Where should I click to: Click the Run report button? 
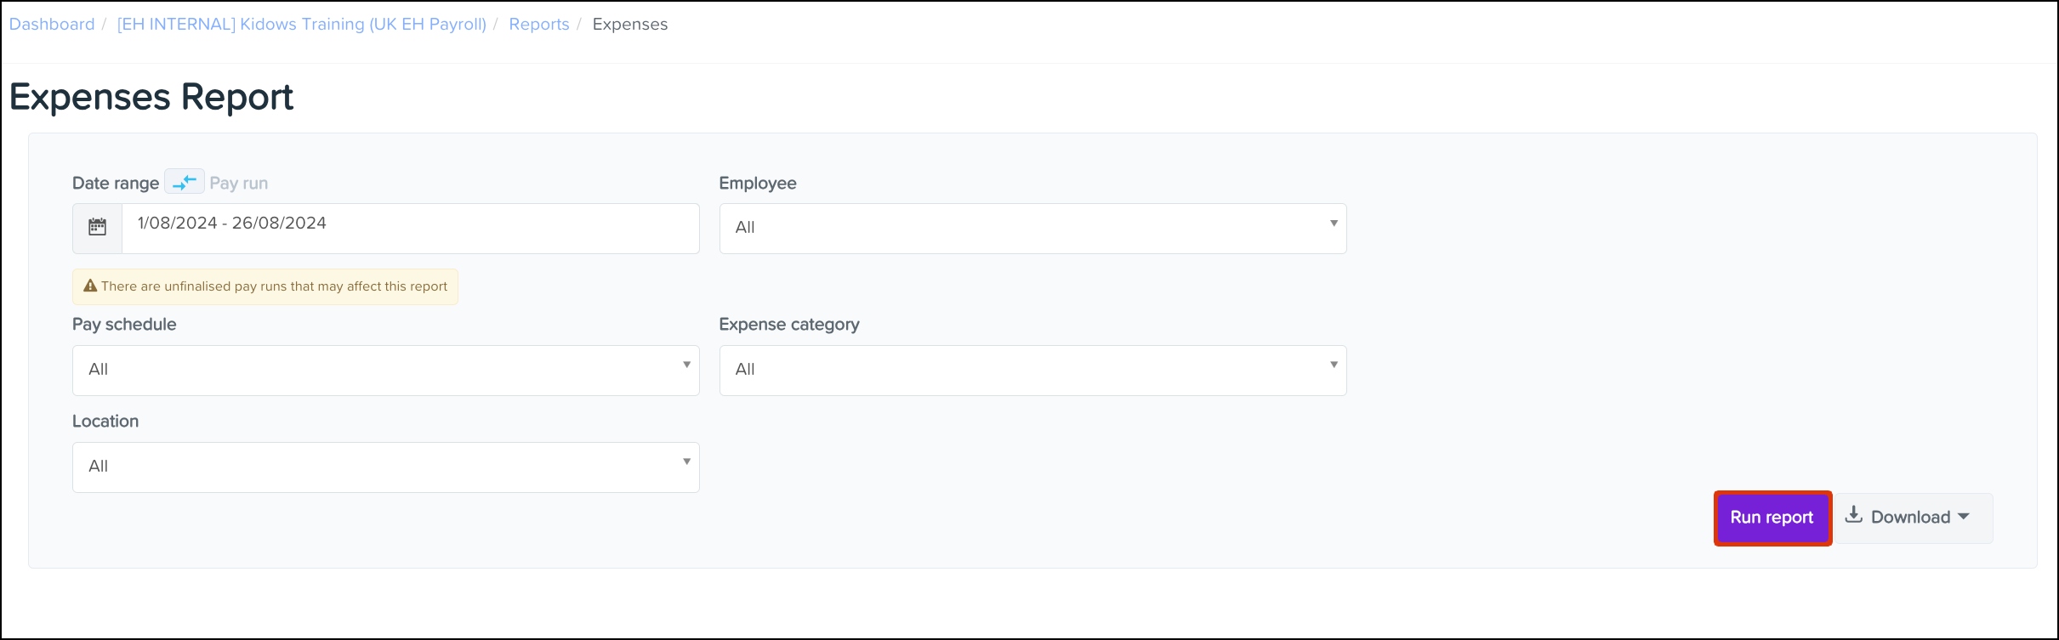(1772, 518)
